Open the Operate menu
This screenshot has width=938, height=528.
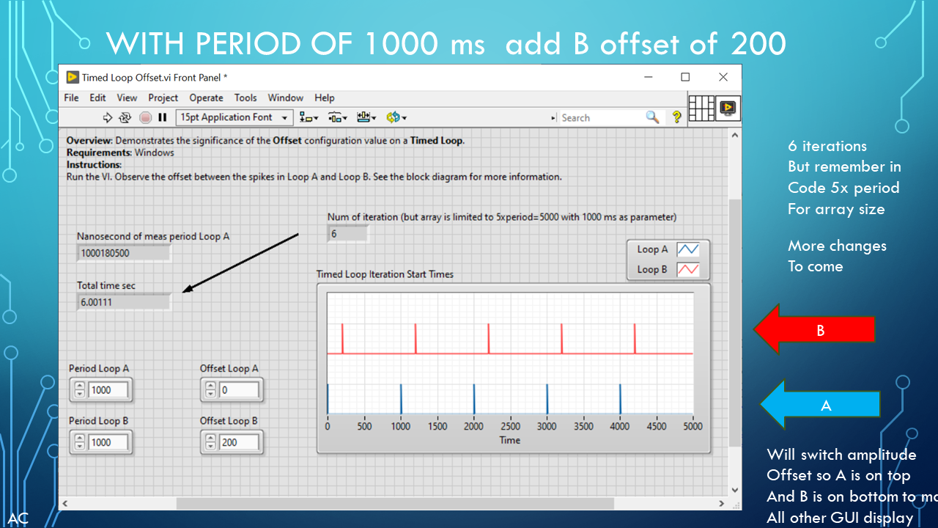(x=206, y=98)
